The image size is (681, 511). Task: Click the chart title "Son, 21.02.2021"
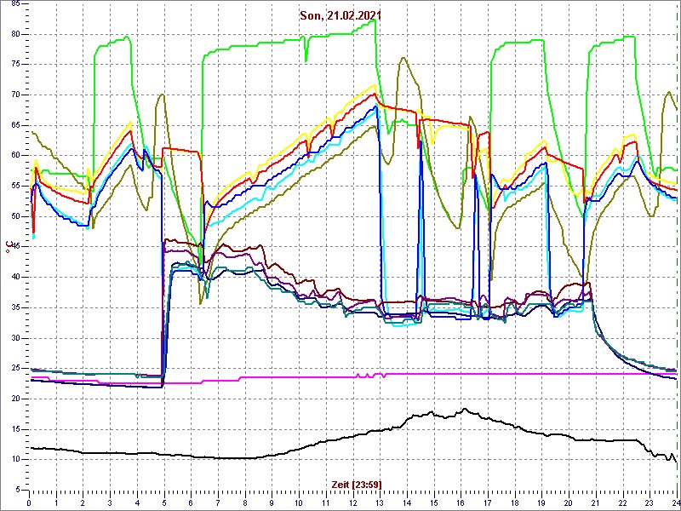340,15
